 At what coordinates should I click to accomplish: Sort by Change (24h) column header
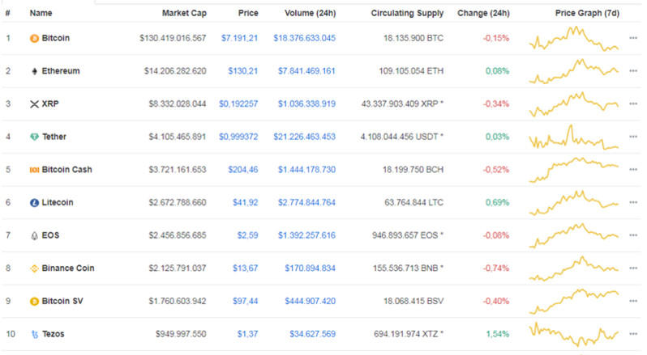tap(483, 14)
